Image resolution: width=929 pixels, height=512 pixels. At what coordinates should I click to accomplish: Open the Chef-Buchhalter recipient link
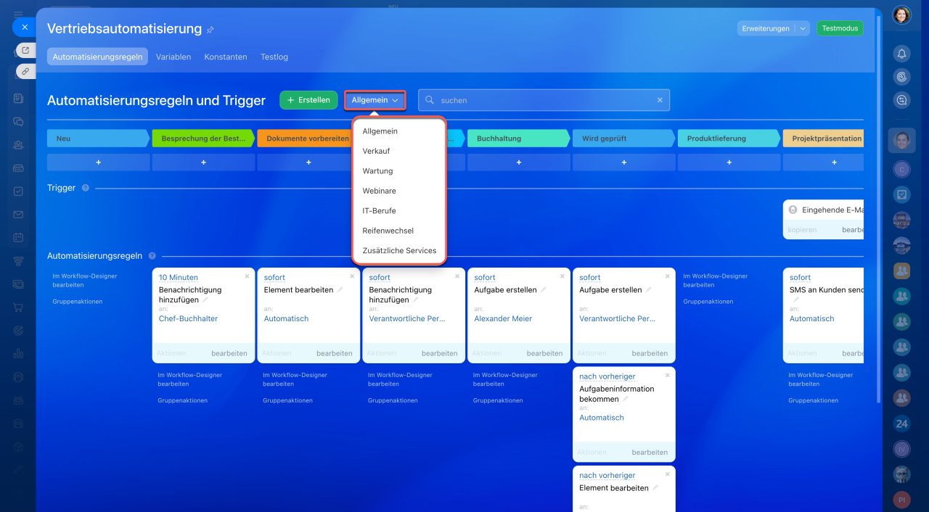188,318
